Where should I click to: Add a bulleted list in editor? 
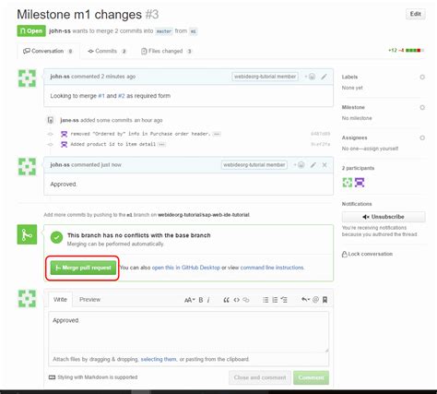pyautogui.click(x=266, y=300)
